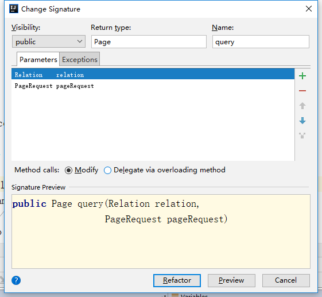Screen dimensions: 322x297
Task: Open help with the question mark icon
Action: 16,280
